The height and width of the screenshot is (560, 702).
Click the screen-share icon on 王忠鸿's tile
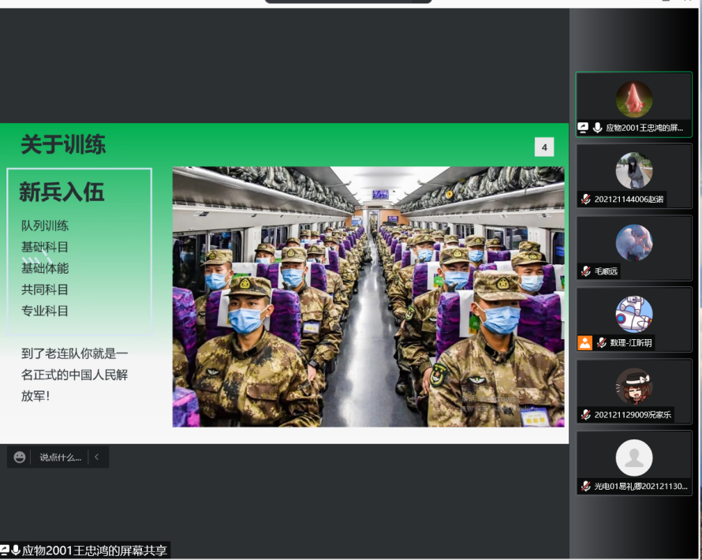click(x=583, y=128)
